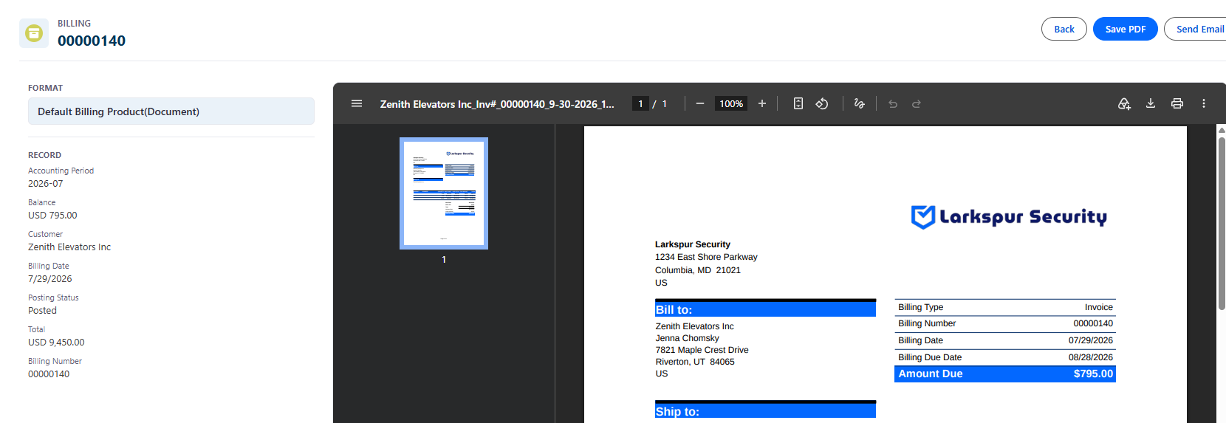This screenshot has height=423, width=1226.
Task: Zoom out with the minus icon
Action: pyautogui.click(x=700, y=103)
